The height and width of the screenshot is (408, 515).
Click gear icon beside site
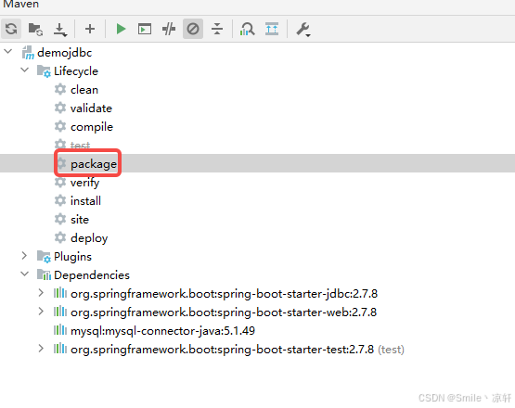[60, 219]
